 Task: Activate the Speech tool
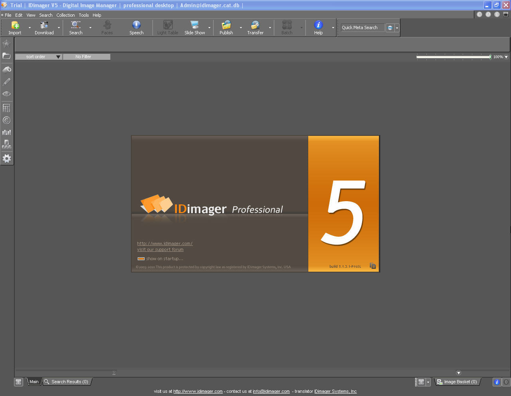click(x=137, y=27)
